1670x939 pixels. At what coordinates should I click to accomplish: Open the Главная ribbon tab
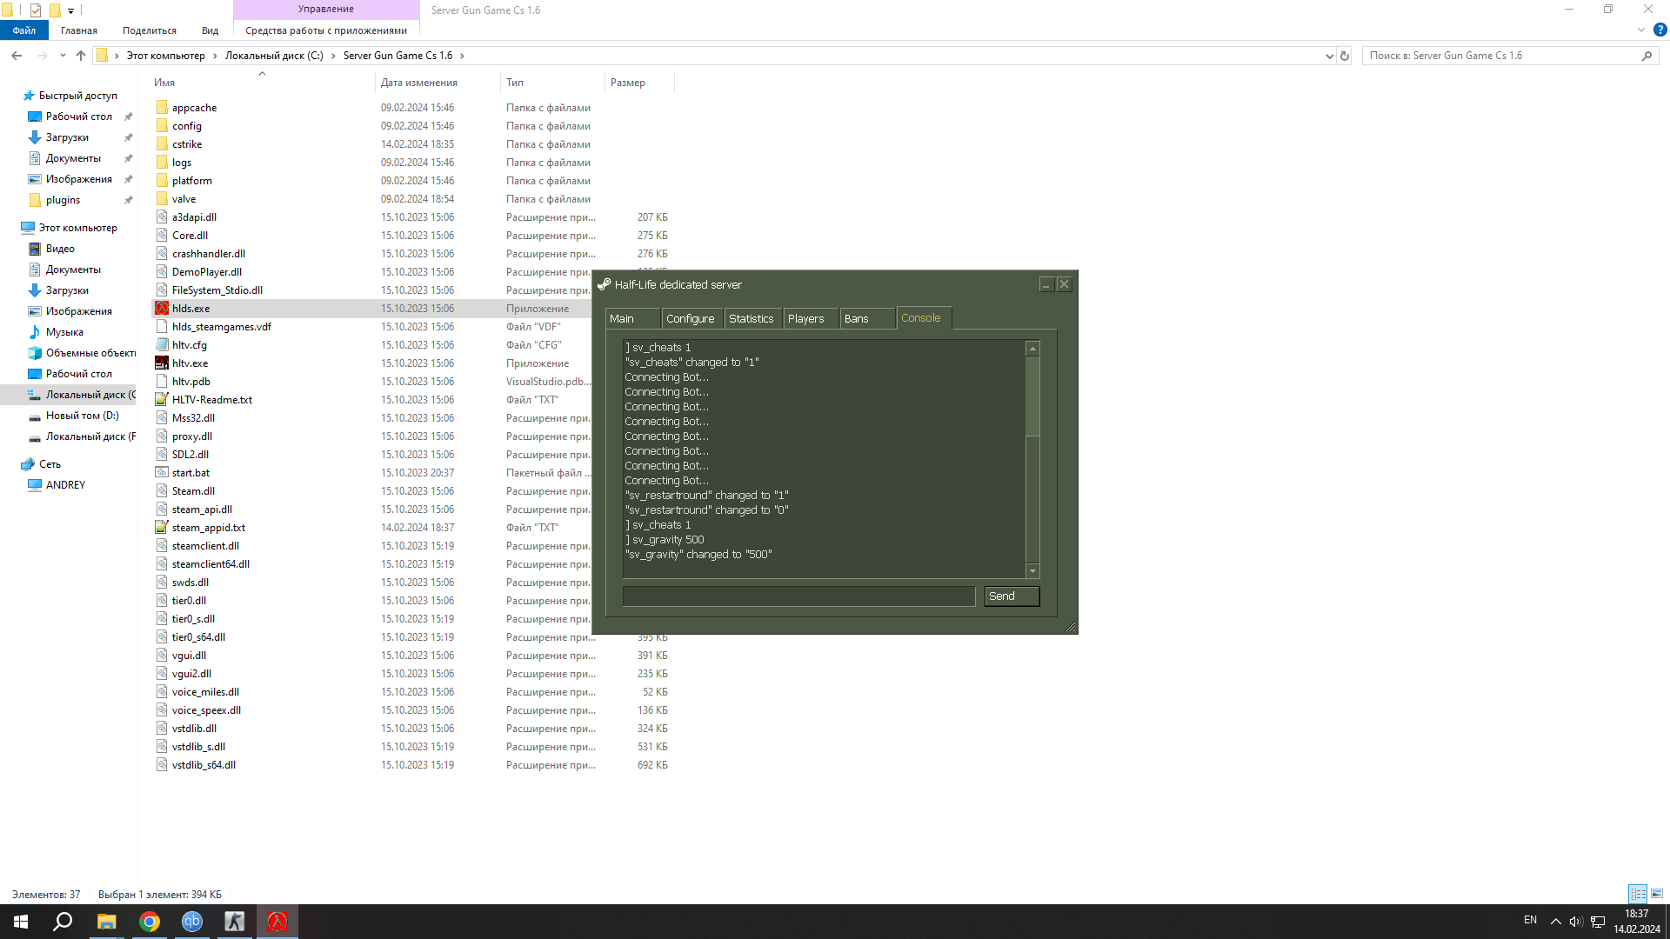point(79,30)
